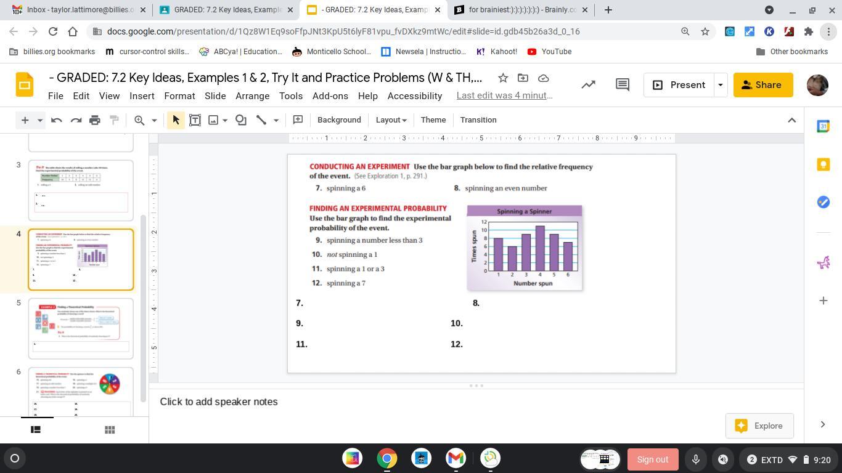
Task: Click the Print icon
Action: (95, 120)
